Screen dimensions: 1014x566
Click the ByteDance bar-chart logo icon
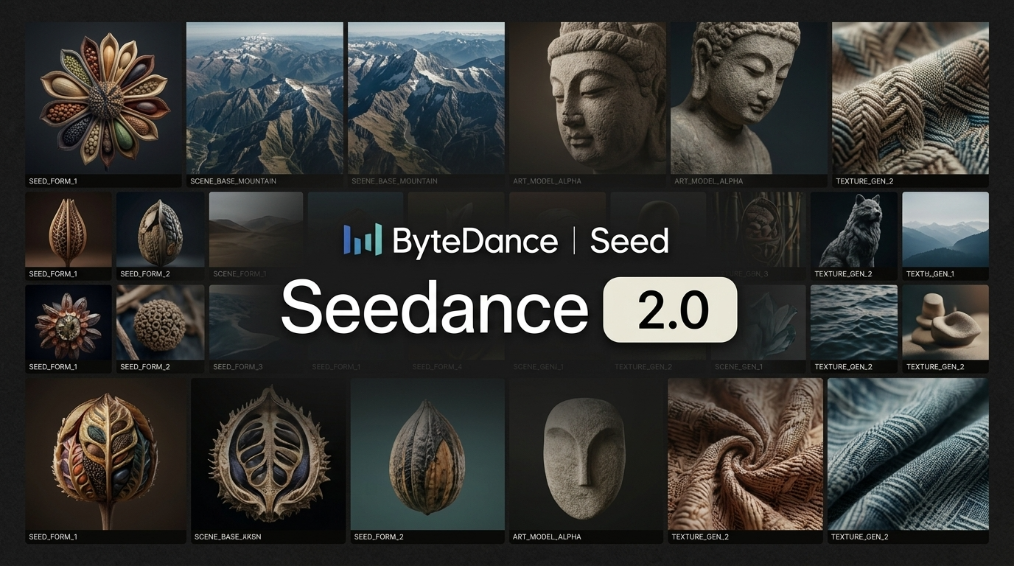[x=363, y=240]
